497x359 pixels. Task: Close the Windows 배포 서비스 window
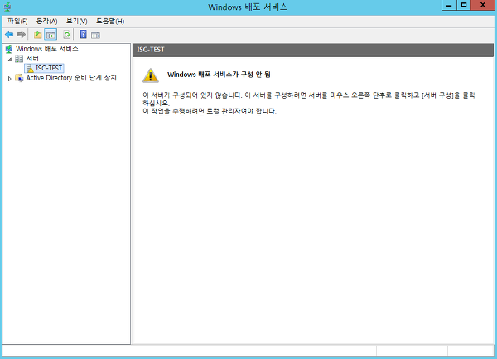(x=483, y=5)
